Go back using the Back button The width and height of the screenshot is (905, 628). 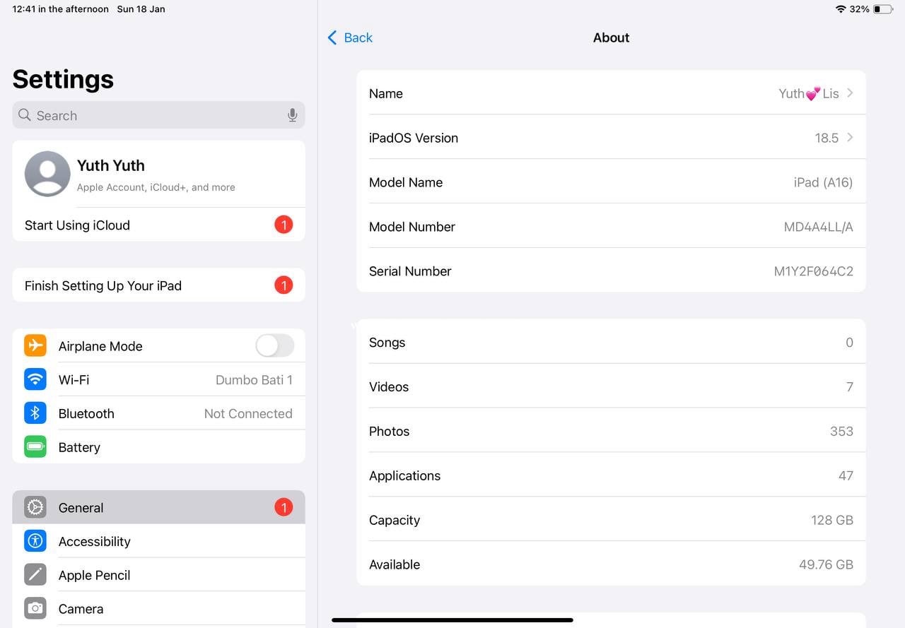pos(350,37)
